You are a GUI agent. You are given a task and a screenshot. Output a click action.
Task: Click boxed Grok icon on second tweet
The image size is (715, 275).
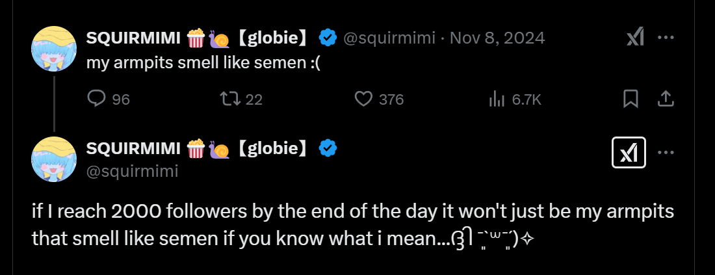(629, 152)
